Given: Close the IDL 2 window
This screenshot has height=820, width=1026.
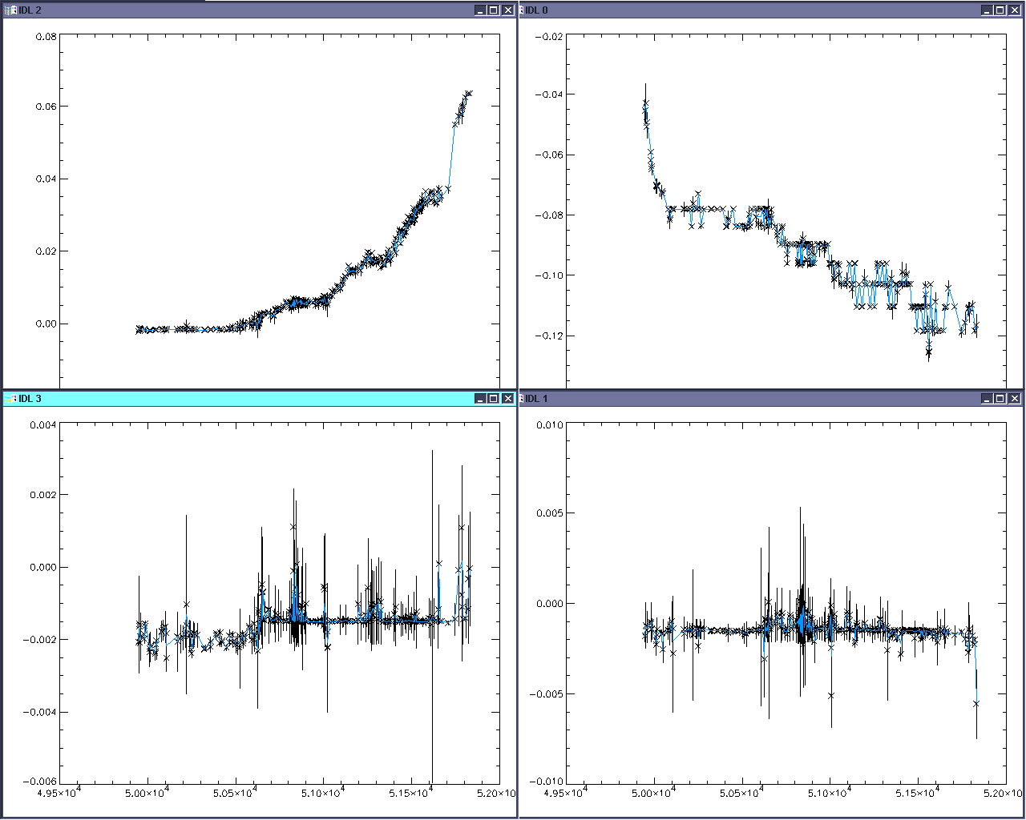Looking at the screenshot, I should click(x=507, y=10).
